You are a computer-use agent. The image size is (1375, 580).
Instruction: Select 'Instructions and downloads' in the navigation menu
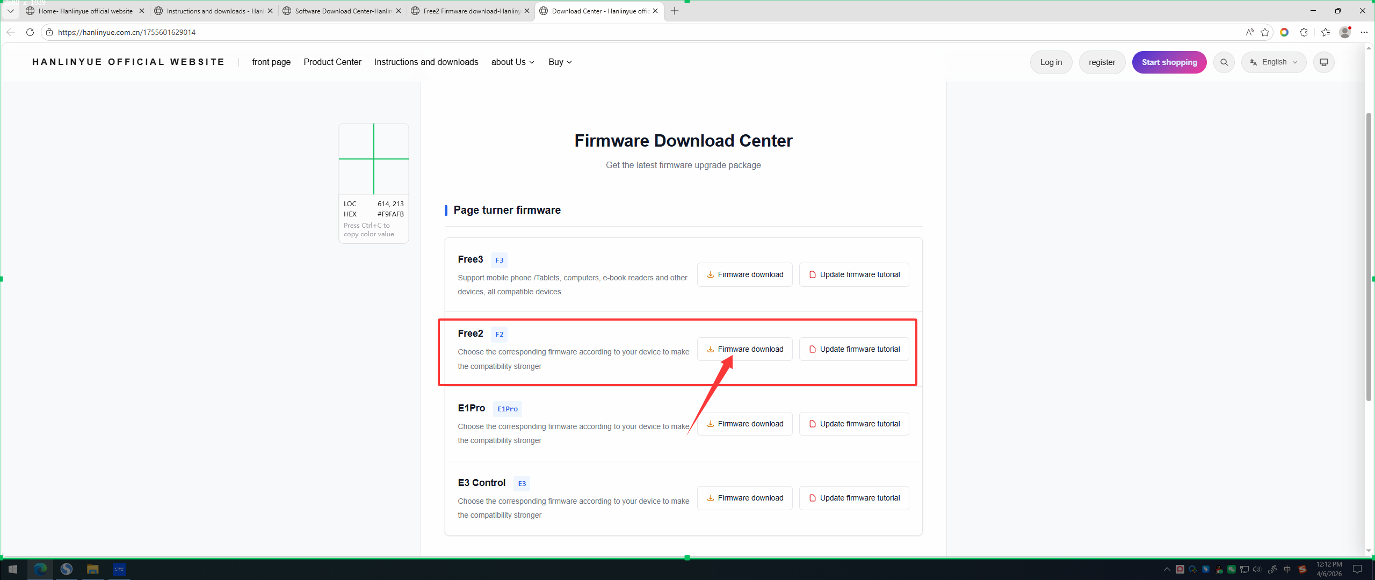[426, 62]
